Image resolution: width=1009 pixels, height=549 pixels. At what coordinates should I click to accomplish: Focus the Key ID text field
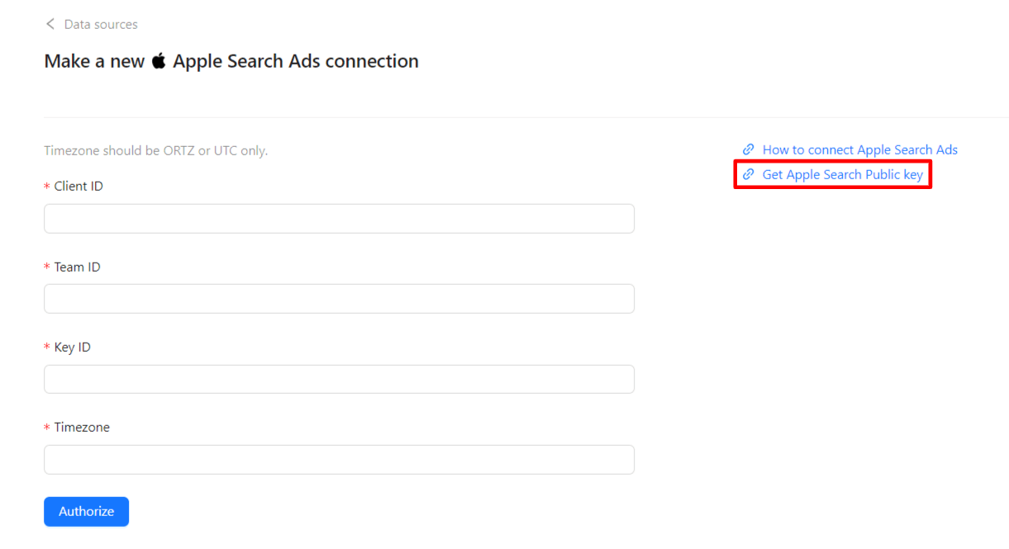coord(339,378)
